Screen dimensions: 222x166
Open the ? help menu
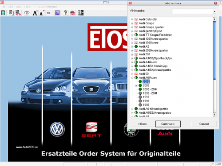[x=34, y=7]
